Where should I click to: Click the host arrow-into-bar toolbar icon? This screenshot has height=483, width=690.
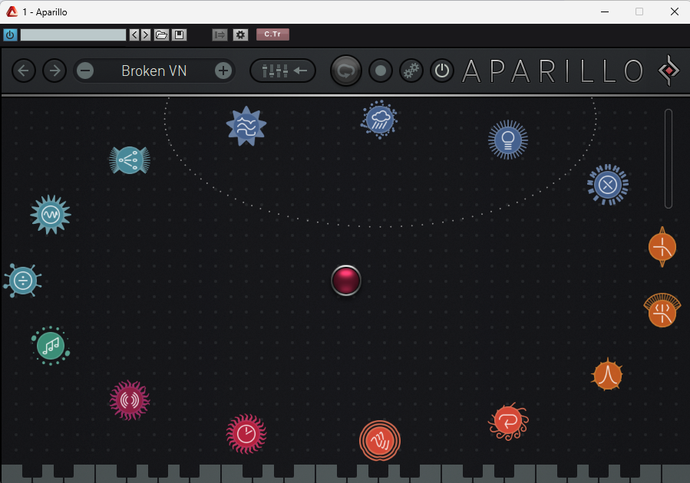pos(220,34)
